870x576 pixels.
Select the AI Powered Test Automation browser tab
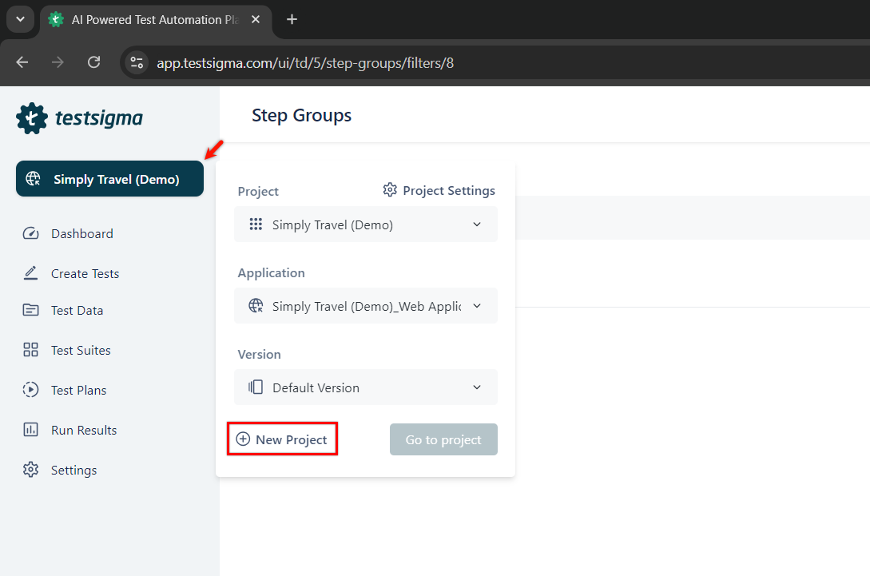156,20
